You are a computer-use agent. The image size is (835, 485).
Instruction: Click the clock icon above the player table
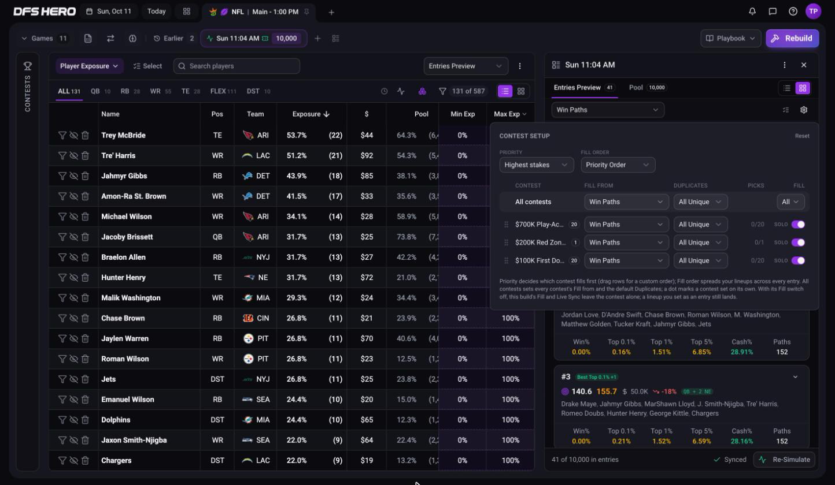tap(384, 91)
